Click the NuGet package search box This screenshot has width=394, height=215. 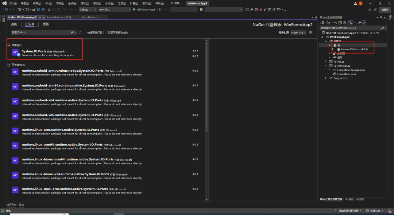click(x=40, y=32)
